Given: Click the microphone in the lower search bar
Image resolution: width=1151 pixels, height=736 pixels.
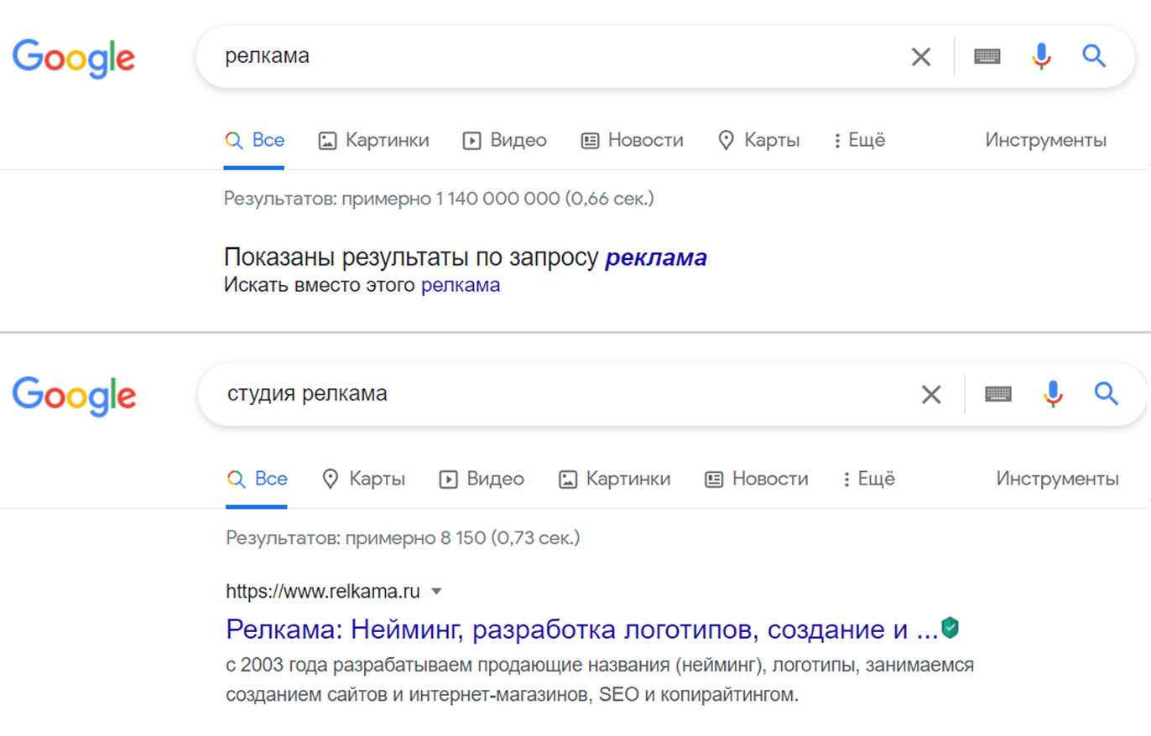Looking at the screenshot, I should 1053,394.
